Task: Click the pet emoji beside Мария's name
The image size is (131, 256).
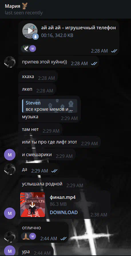Action: (24, 6)
